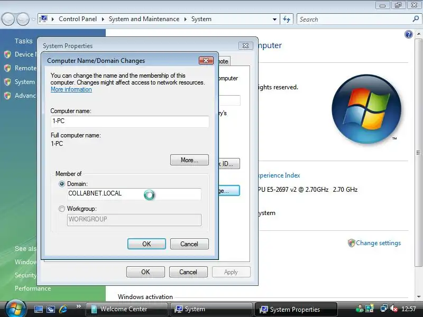Click Remote settings shield icon in Tasks
This screenshot has width=423, height=317.
(x=7, y=68)
